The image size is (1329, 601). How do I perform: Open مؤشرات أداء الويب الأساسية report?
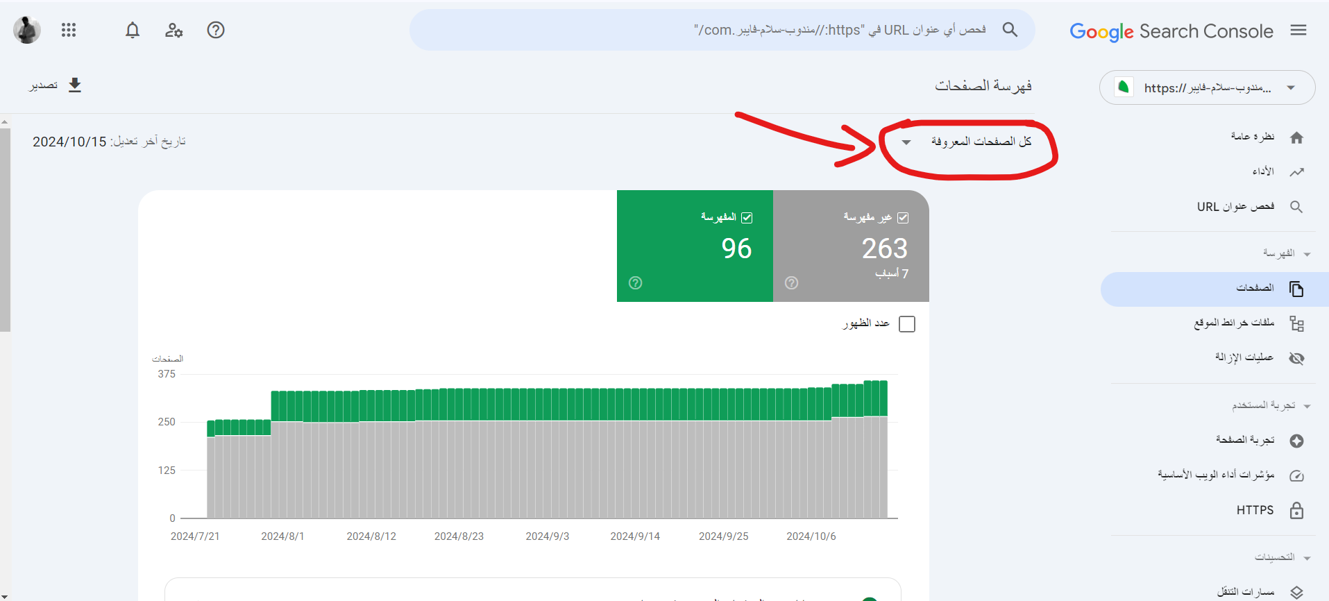[x=1216, y=475]
